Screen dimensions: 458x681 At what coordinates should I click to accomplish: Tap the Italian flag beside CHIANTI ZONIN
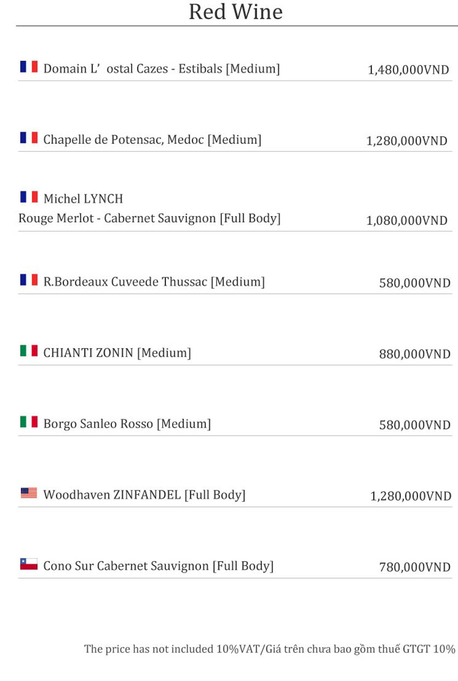tap(28, 351)
